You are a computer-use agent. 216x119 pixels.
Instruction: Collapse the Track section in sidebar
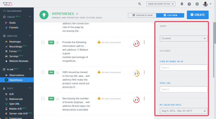[x=30, y=17]
